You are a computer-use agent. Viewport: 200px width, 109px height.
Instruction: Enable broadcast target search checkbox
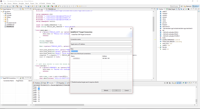tap(71, 82)
